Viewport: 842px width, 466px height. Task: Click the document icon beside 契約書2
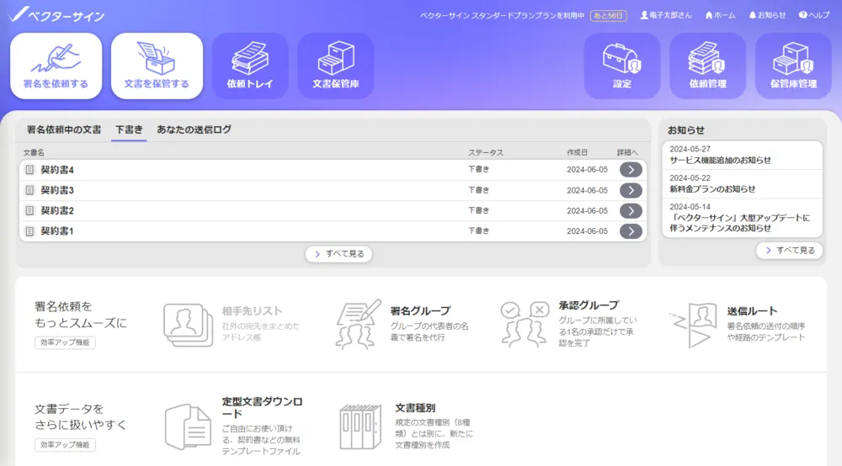pos(29,211)
